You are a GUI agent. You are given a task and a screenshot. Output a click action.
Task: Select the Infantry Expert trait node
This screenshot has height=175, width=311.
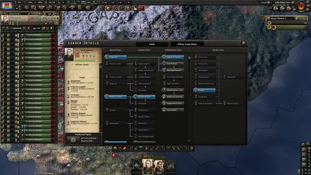pyautogui.click(x=144, y=97)
